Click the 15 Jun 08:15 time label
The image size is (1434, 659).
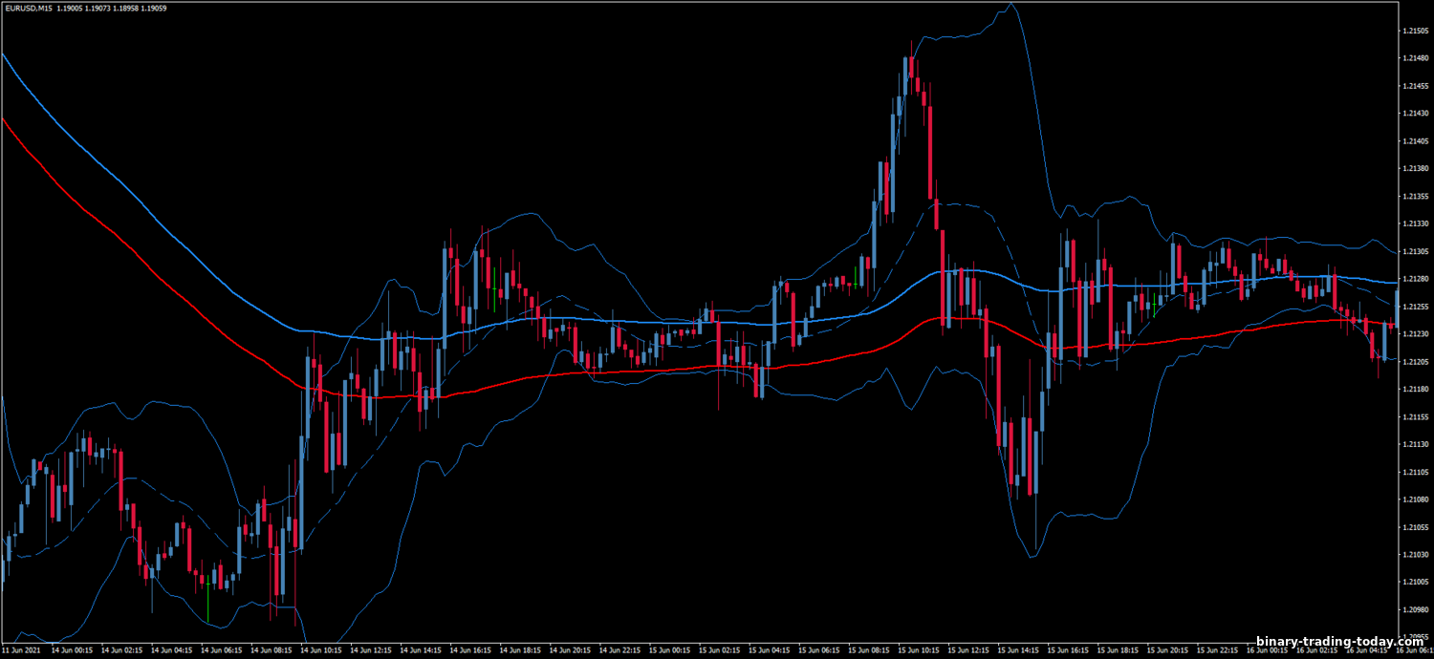click(x=871, y=650)
